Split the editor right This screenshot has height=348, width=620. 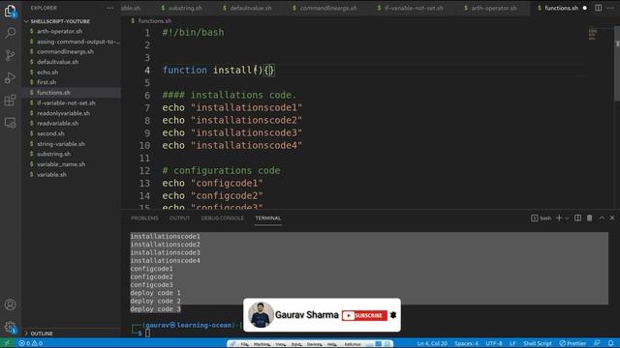[599, 8]
